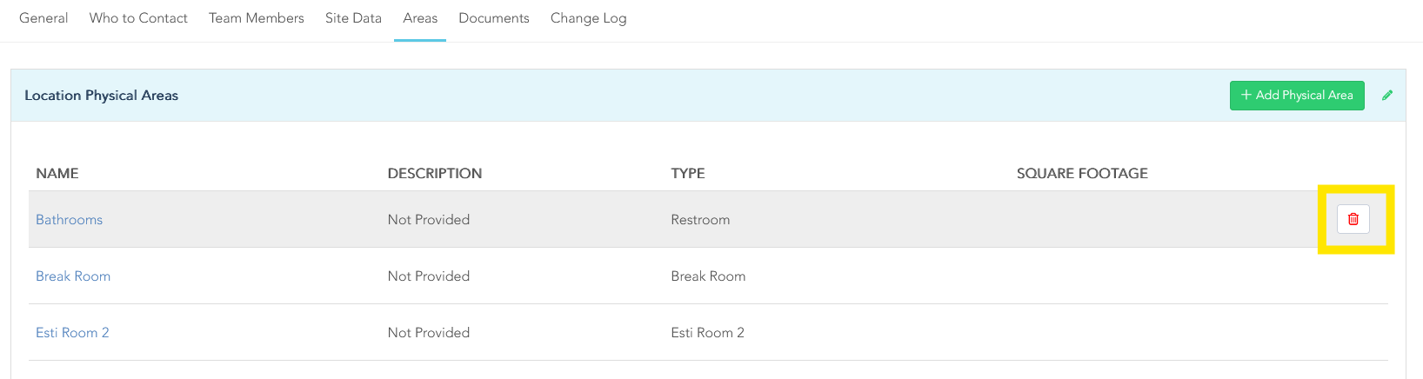This screenshot has width=1423, height=379.
Task: Open the General tab
Action: (43, 18)
